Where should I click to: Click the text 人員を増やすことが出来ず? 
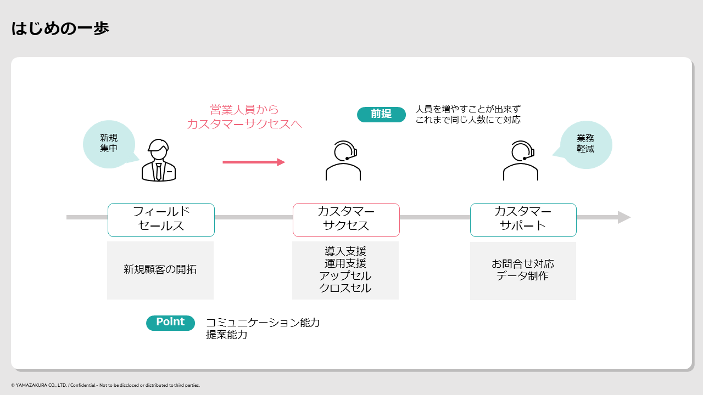[x=468, y=109]
